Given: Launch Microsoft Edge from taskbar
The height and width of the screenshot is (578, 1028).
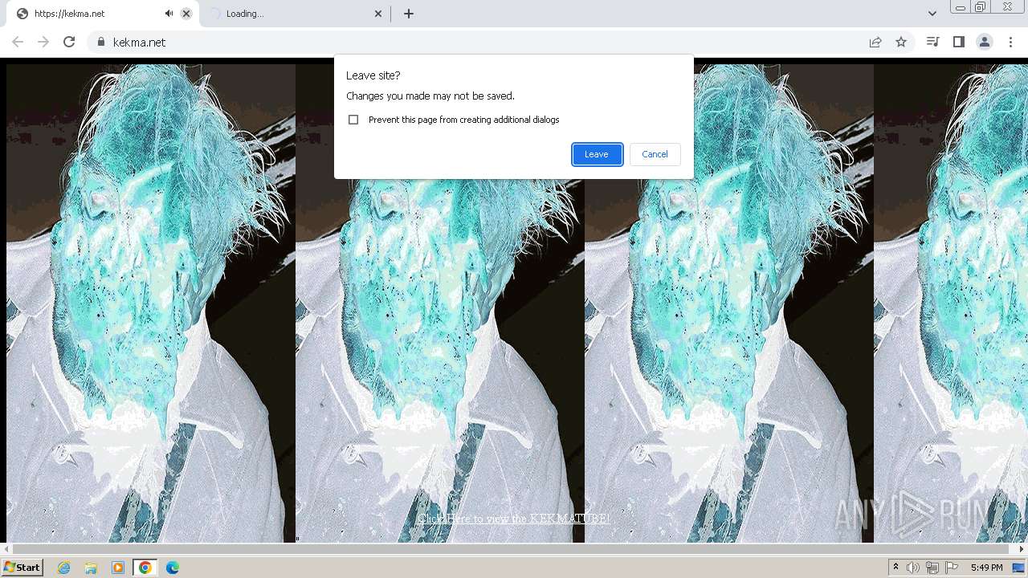Looking at the screenshot, I should [x=172, y=568].
